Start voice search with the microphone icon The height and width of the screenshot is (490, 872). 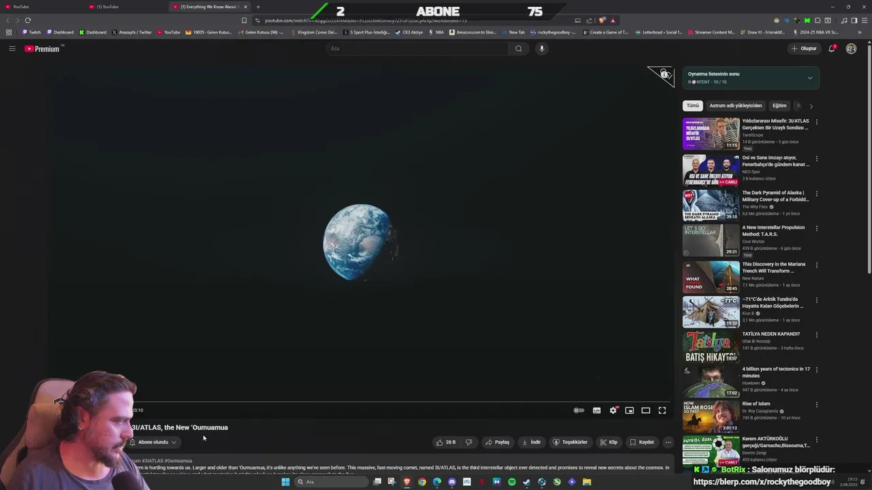tap(542, 48)
